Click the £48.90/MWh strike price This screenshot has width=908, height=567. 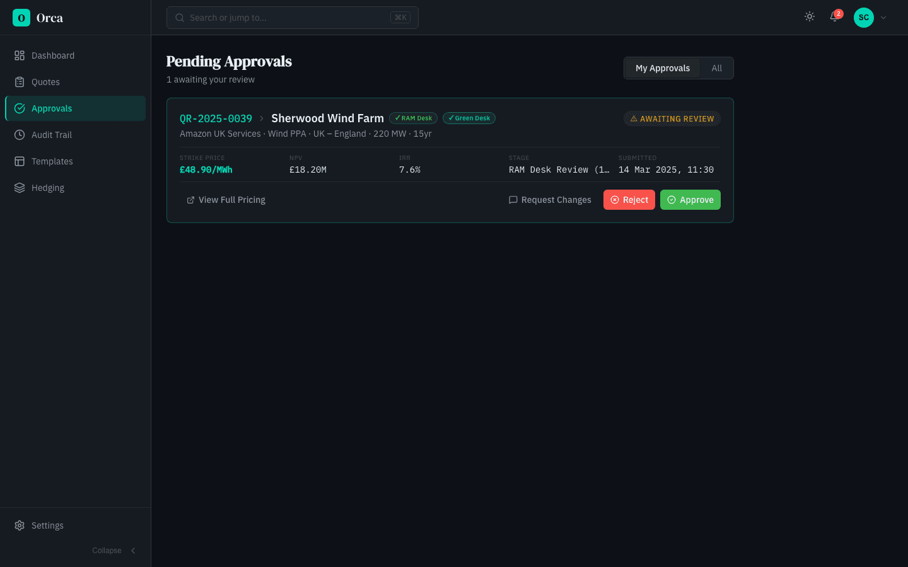206,169
